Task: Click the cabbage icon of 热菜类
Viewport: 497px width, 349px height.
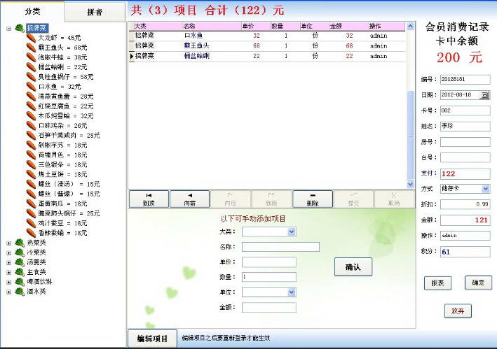Action: click(20, 243)
